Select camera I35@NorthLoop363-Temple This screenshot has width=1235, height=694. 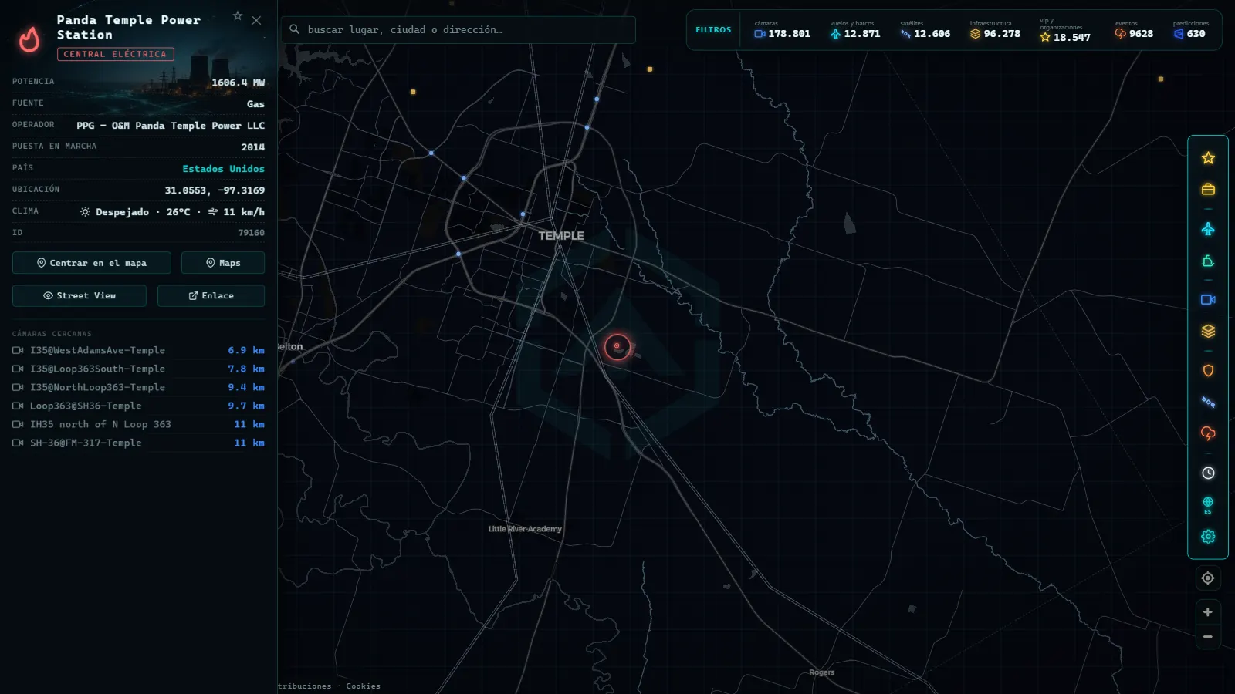138,387
